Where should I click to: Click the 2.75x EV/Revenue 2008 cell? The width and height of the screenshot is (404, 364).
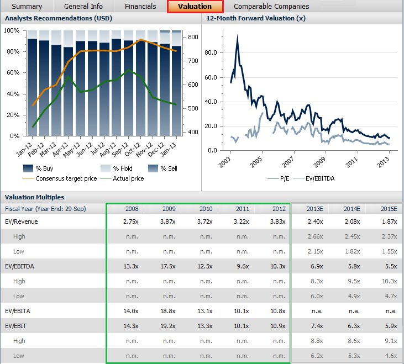click(x=131, y=221)
